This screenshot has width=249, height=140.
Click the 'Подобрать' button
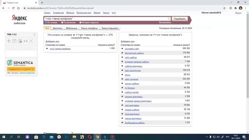click(180, 19)
